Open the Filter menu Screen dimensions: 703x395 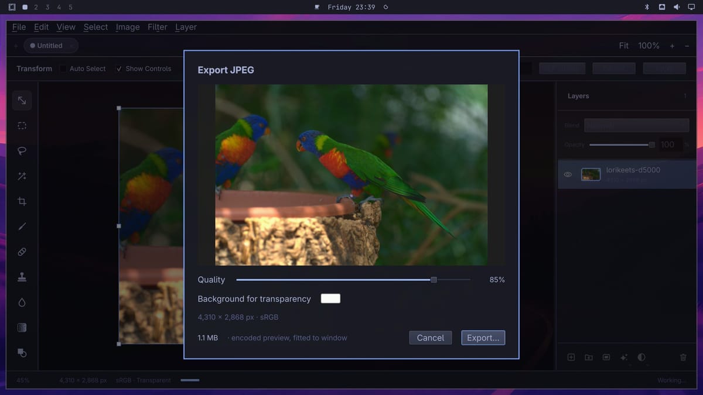pyautogui.click(x=157, y=27)
